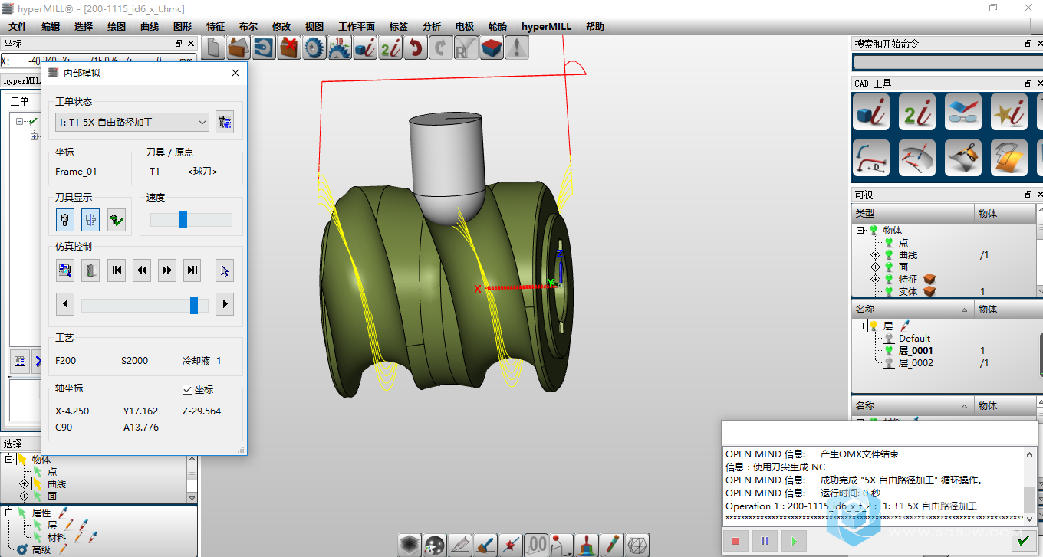Close the 内部模拟 dialog
Screen dimensions: 1043x557
[x=235, y=73]
